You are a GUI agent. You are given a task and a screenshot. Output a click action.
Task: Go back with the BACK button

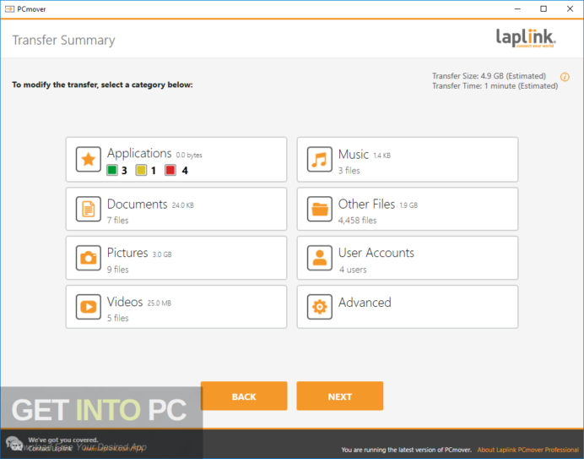(x=244, y=396)
